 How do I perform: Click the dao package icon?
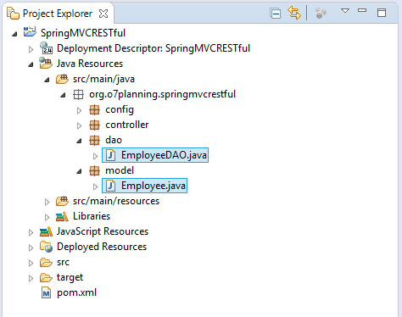(94, 140)
